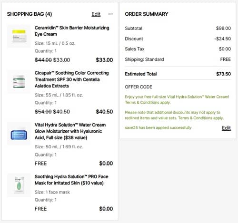Click the Subtotal value $98.00

click(x=223, y=29)
